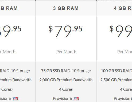This screenshot has width=132, height=102.
Task: Select the 3 GB RAM plan heading
Action: pyautogui.click(x=66, y=8)
